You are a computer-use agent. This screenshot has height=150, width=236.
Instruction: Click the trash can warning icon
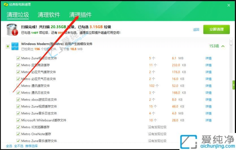tap(12, 29)
